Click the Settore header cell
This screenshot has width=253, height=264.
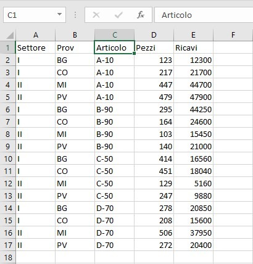pyautogui.click(x=35, y=47)
